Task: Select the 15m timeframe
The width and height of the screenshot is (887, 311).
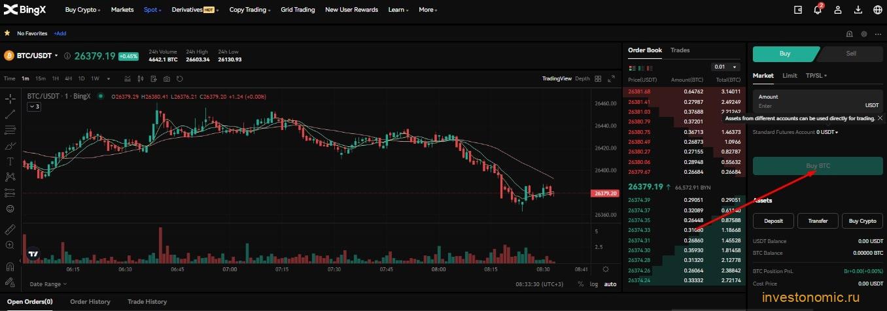Action: [x=41, y=79]
